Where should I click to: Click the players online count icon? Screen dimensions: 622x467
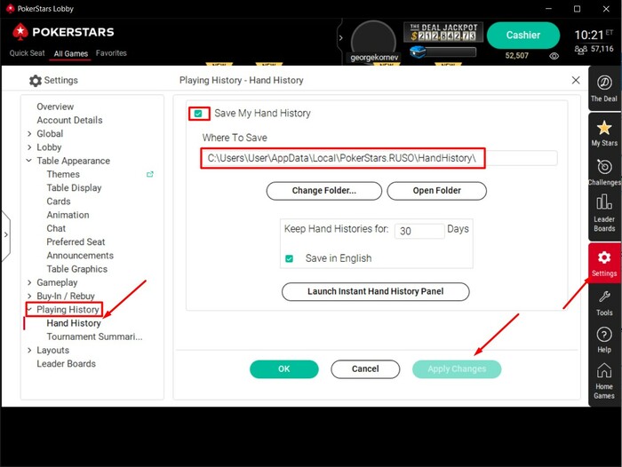point(581,49)
